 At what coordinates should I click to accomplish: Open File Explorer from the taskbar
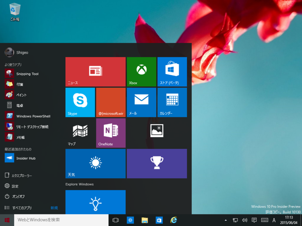coord(145,220)
